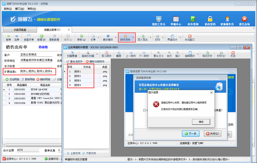Open 库存查询 in the header
This screenshot has width=257, height=163.
(193, 21)
